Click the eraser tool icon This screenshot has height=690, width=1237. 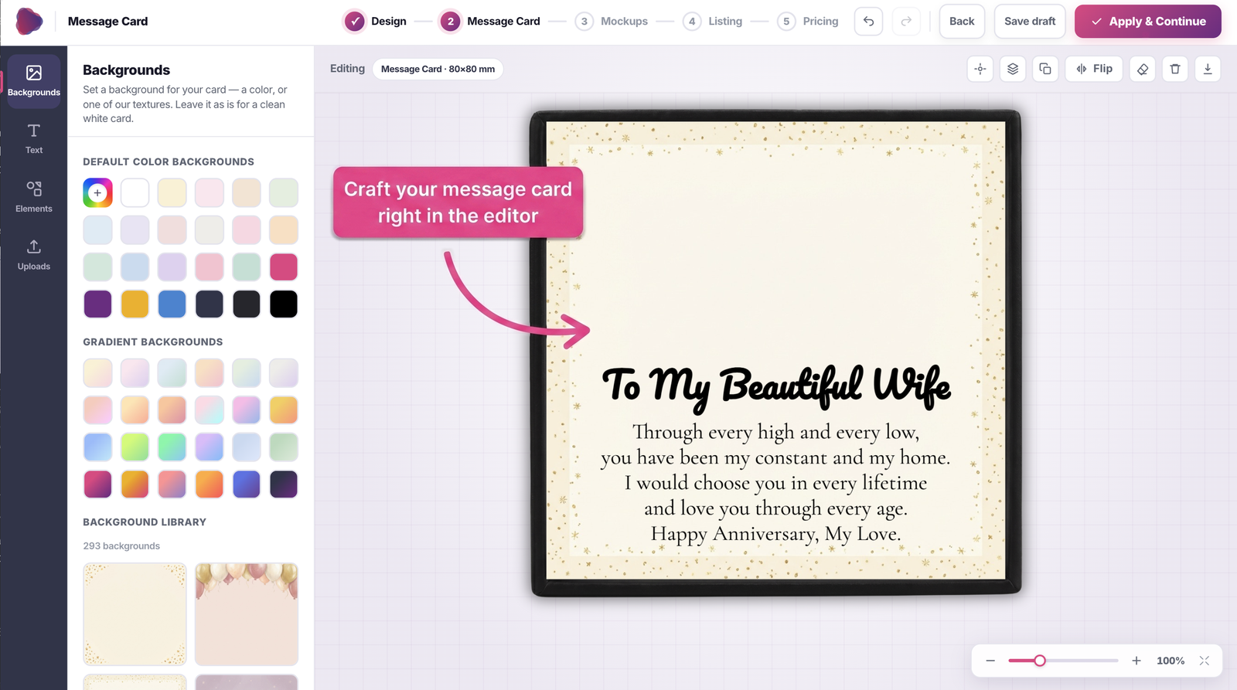[x=1143, y=69]
